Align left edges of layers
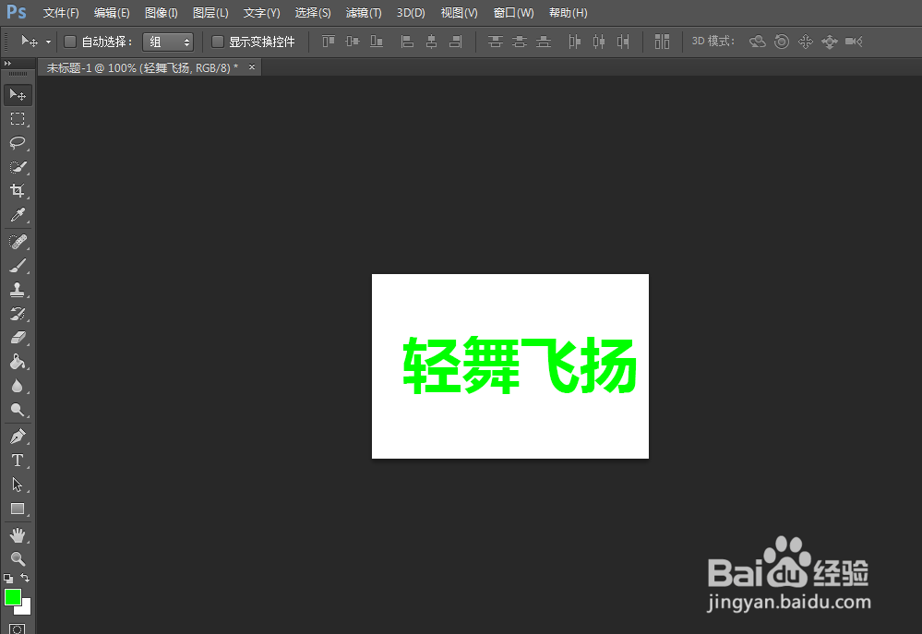Image resolution: width=922 pixels, height=634 pixels. [x=407, y=42]
